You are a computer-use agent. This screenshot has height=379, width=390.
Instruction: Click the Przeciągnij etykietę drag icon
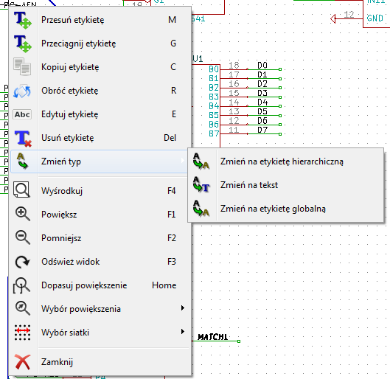22,44
